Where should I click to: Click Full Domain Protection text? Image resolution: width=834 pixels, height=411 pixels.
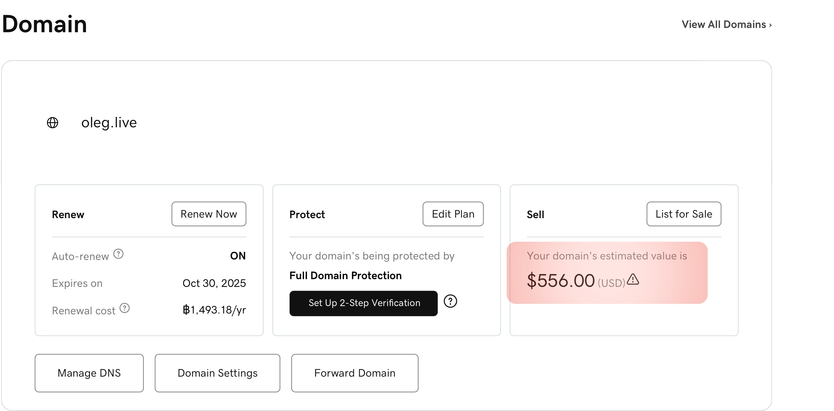[345, 276]
